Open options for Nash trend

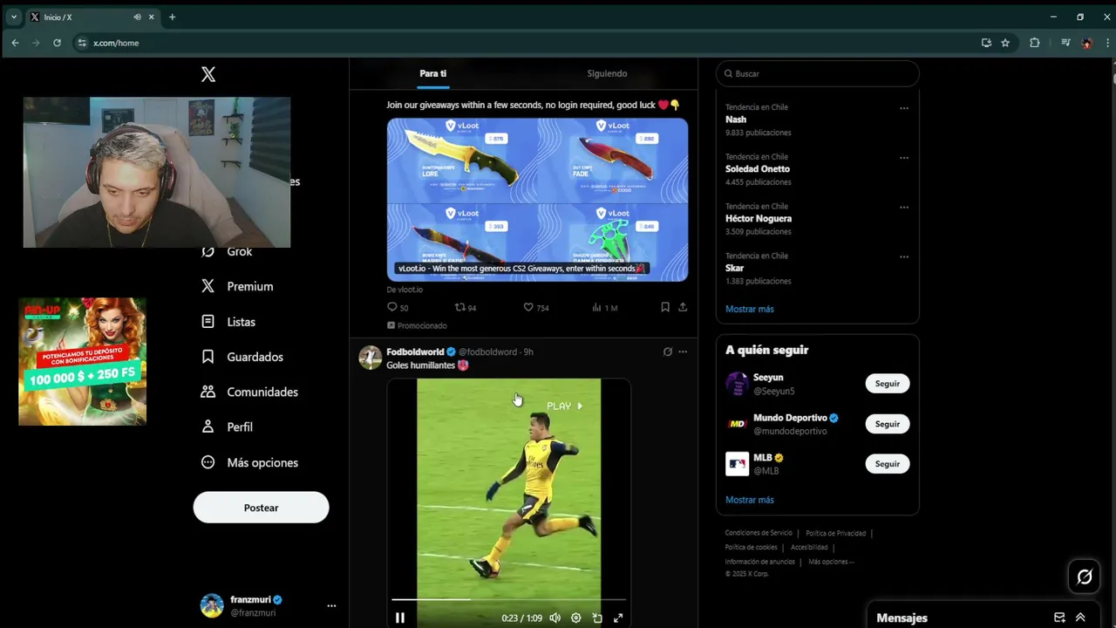tap(904, 108)
